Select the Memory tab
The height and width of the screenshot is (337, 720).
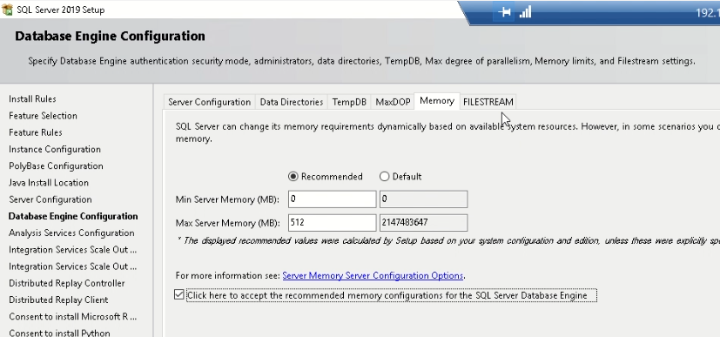pos(437,101)
